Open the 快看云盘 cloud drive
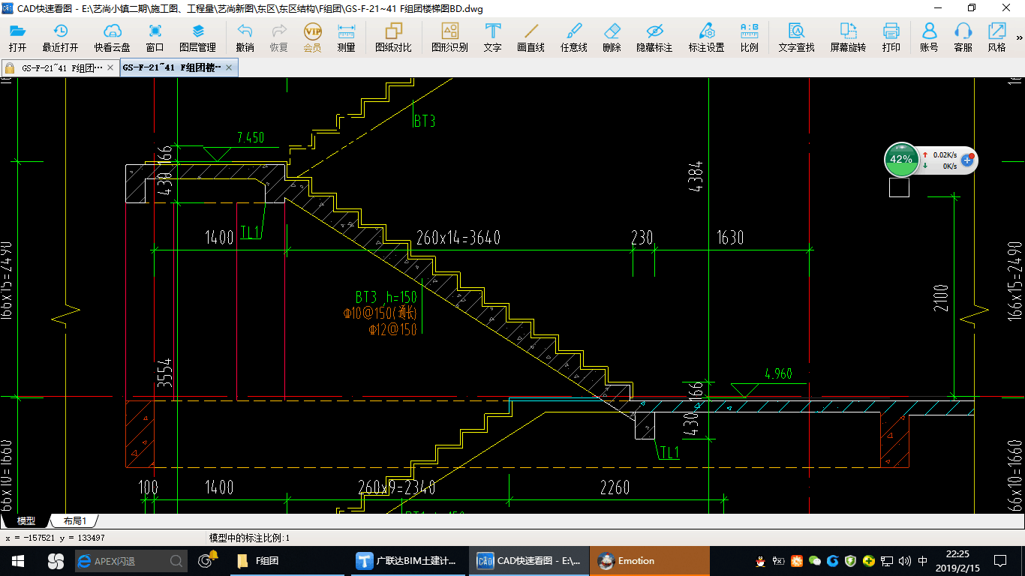Viewport: 1025px width, 576px height. (112, 37)
